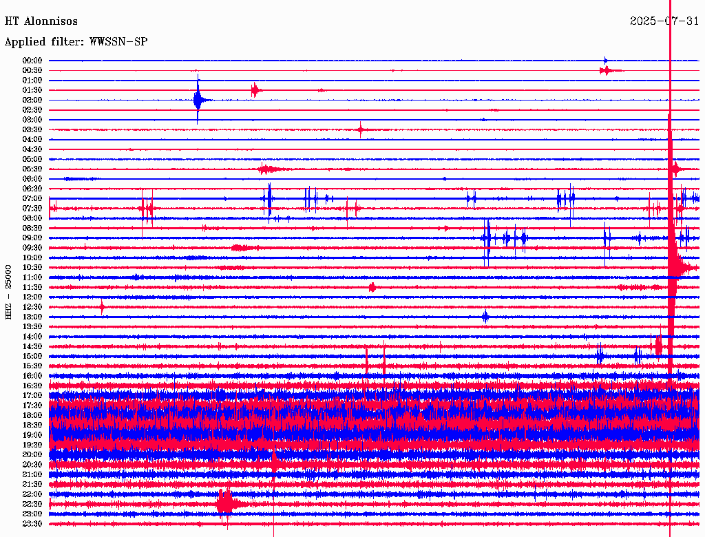Screen dimensions: 705x537
Task: Click the 23:00 time label
Action: coord(32,514)
